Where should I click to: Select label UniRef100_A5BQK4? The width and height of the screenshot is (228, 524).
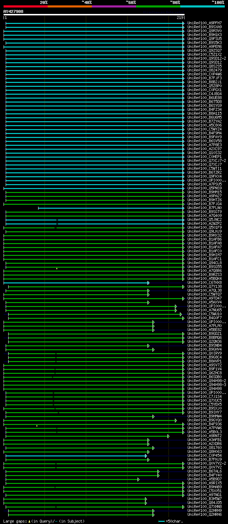[204, 278]
